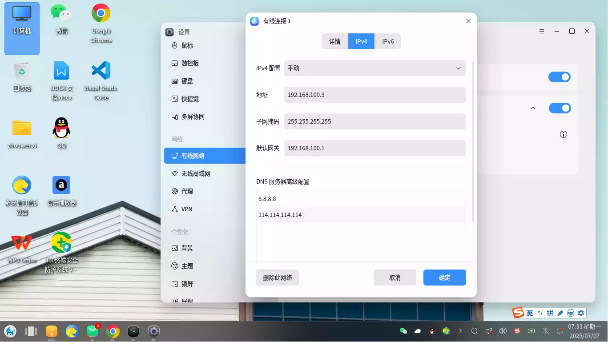Select the Google Chrome desktop icon

[101, 24]
